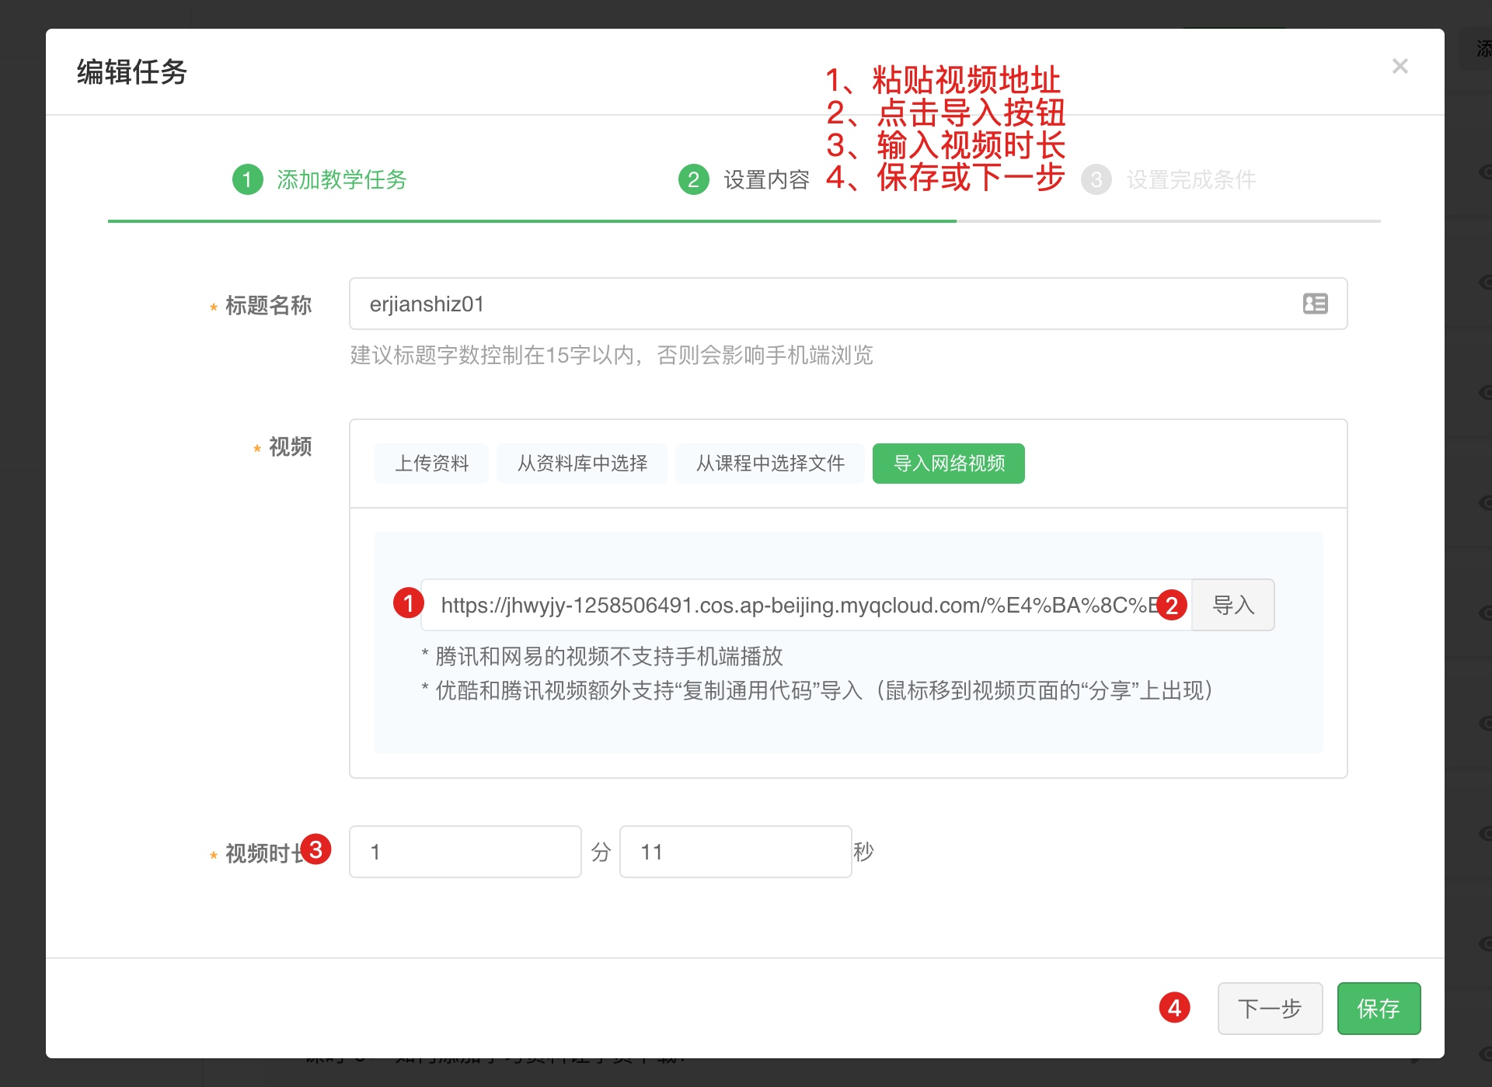Close the 编辑任务 dialog with X

[1400, 67]
